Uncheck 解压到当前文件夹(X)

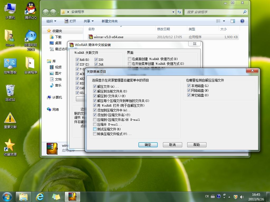point(95,91)
